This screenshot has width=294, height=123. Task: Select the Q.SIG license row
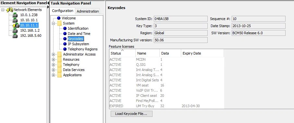coord(166,65)
